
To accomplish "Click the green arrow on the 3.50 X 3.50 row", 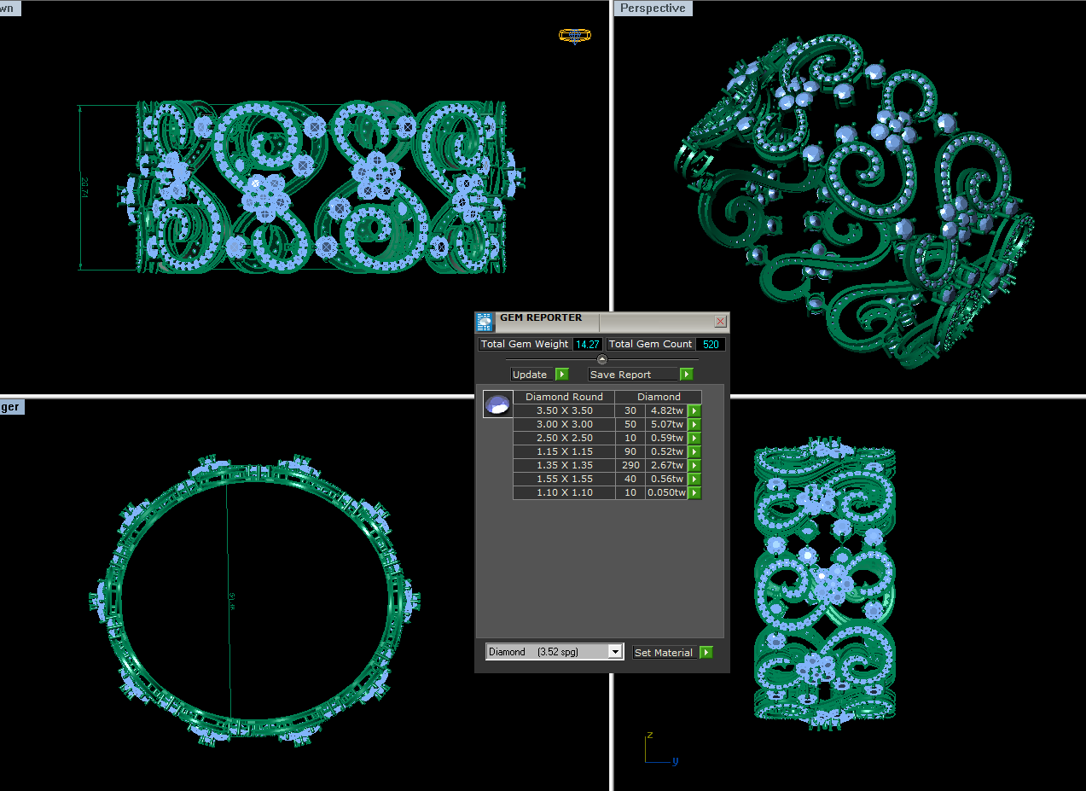I will click(x=694, y=411).
